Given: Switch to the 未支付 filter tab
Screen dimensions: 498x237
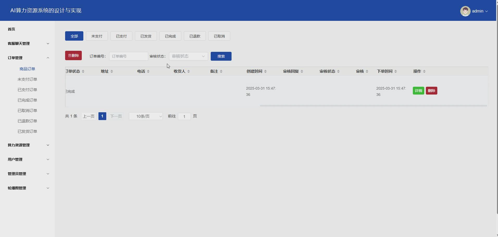Looking at the screenshot, I should pyautogui.click(x=97, y=36).
